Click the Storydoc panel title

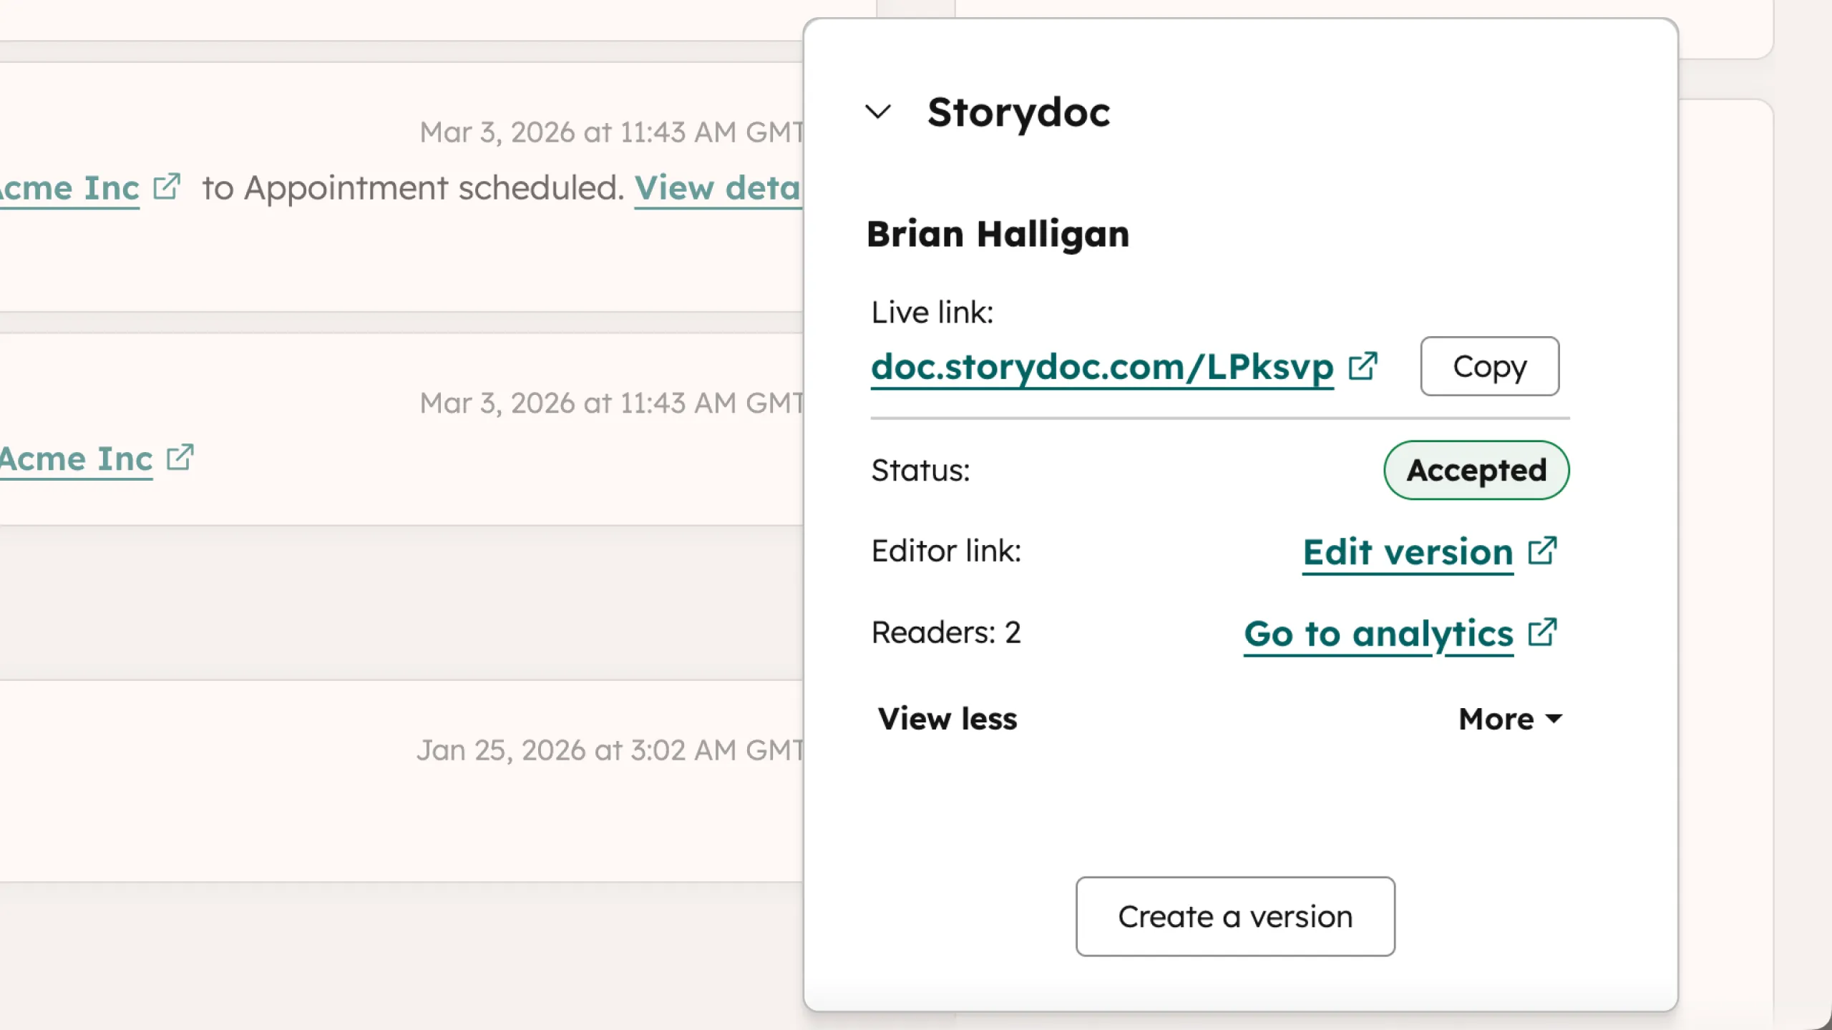pyautogui.click(x=1018, y=112)
